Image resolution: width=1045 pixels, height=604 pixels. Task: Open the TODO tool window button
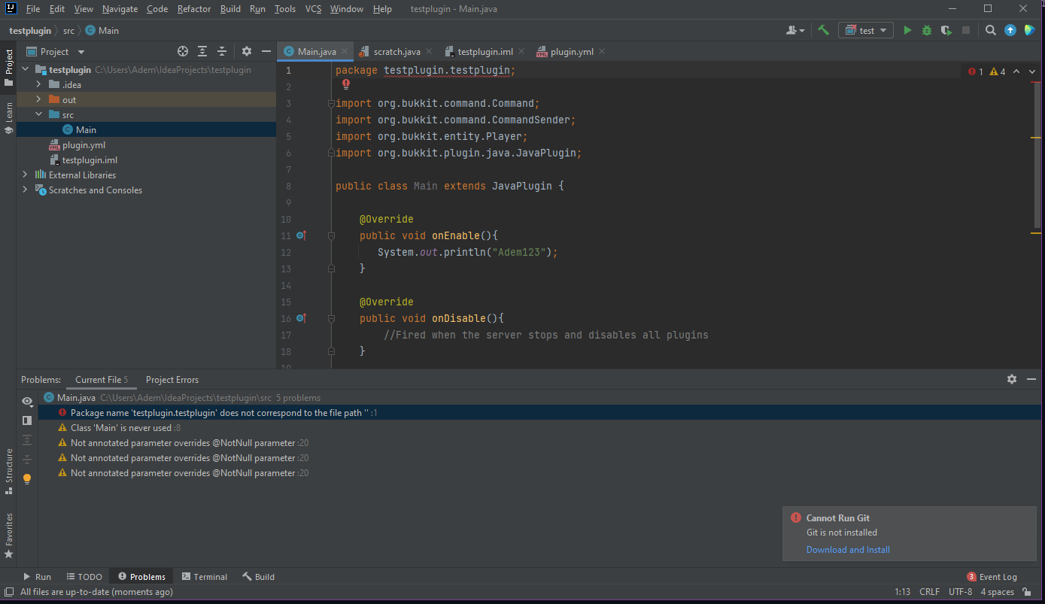point(84,577)
